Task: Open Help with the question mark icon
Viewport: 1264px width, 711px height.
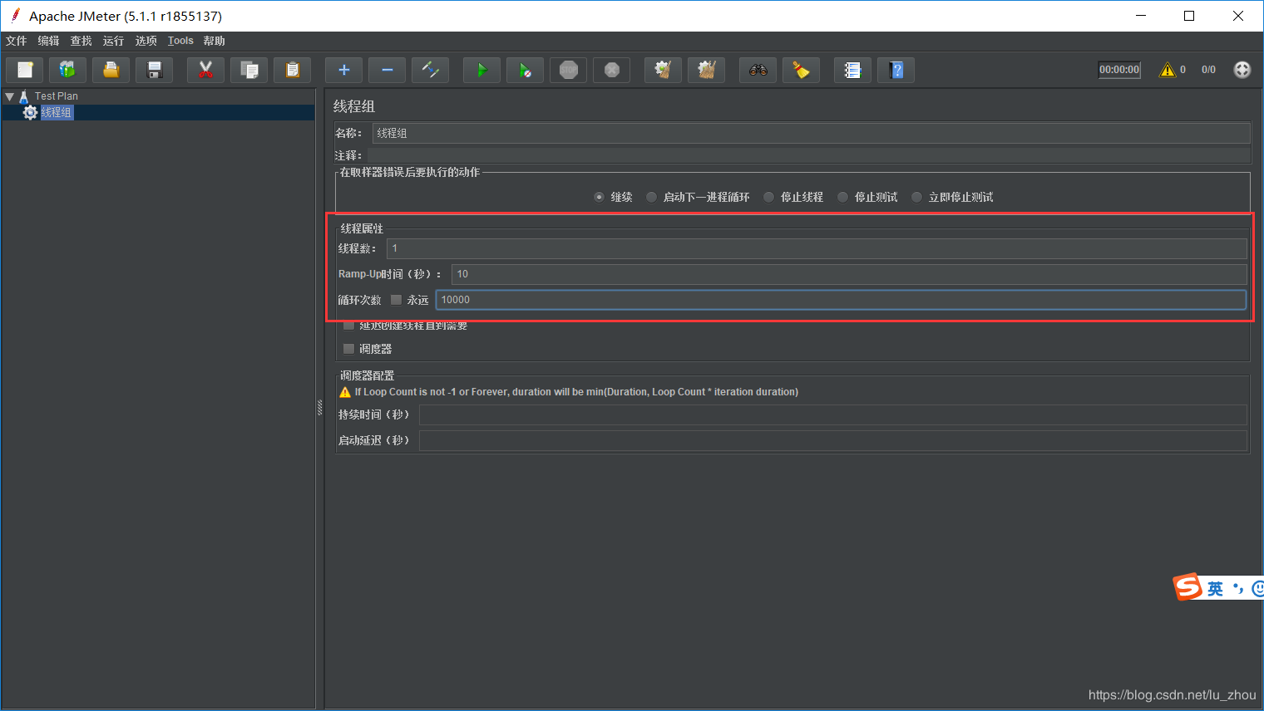Action: tap(896, 70)
